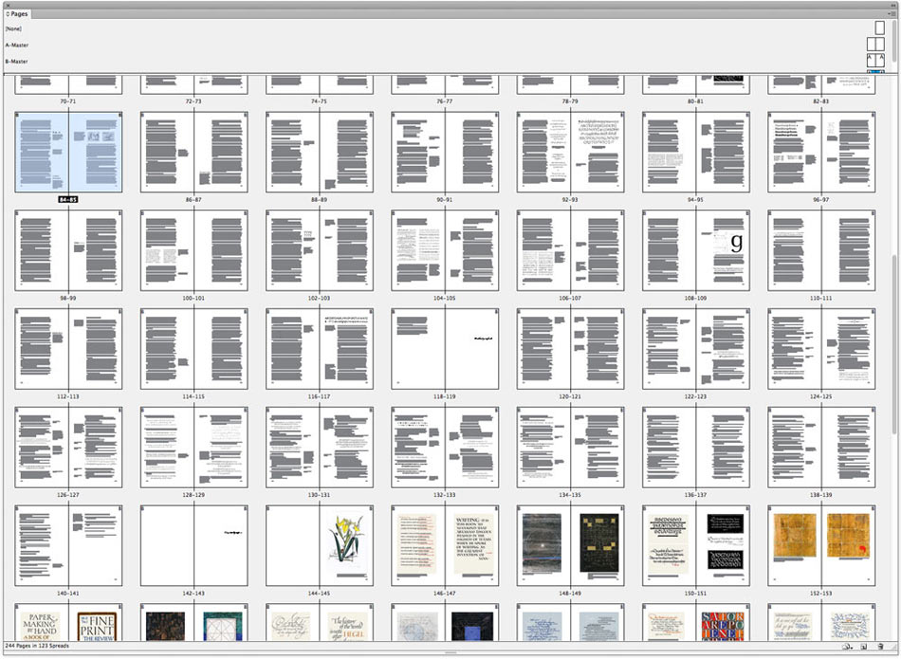
Task: Select the A-Master label
Action: [x=16, y=45]
